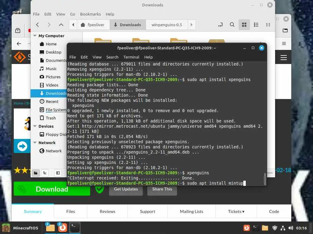Open the terminal Edit menu
Viewport: 313px width, 234px height.
pos(84,57)
